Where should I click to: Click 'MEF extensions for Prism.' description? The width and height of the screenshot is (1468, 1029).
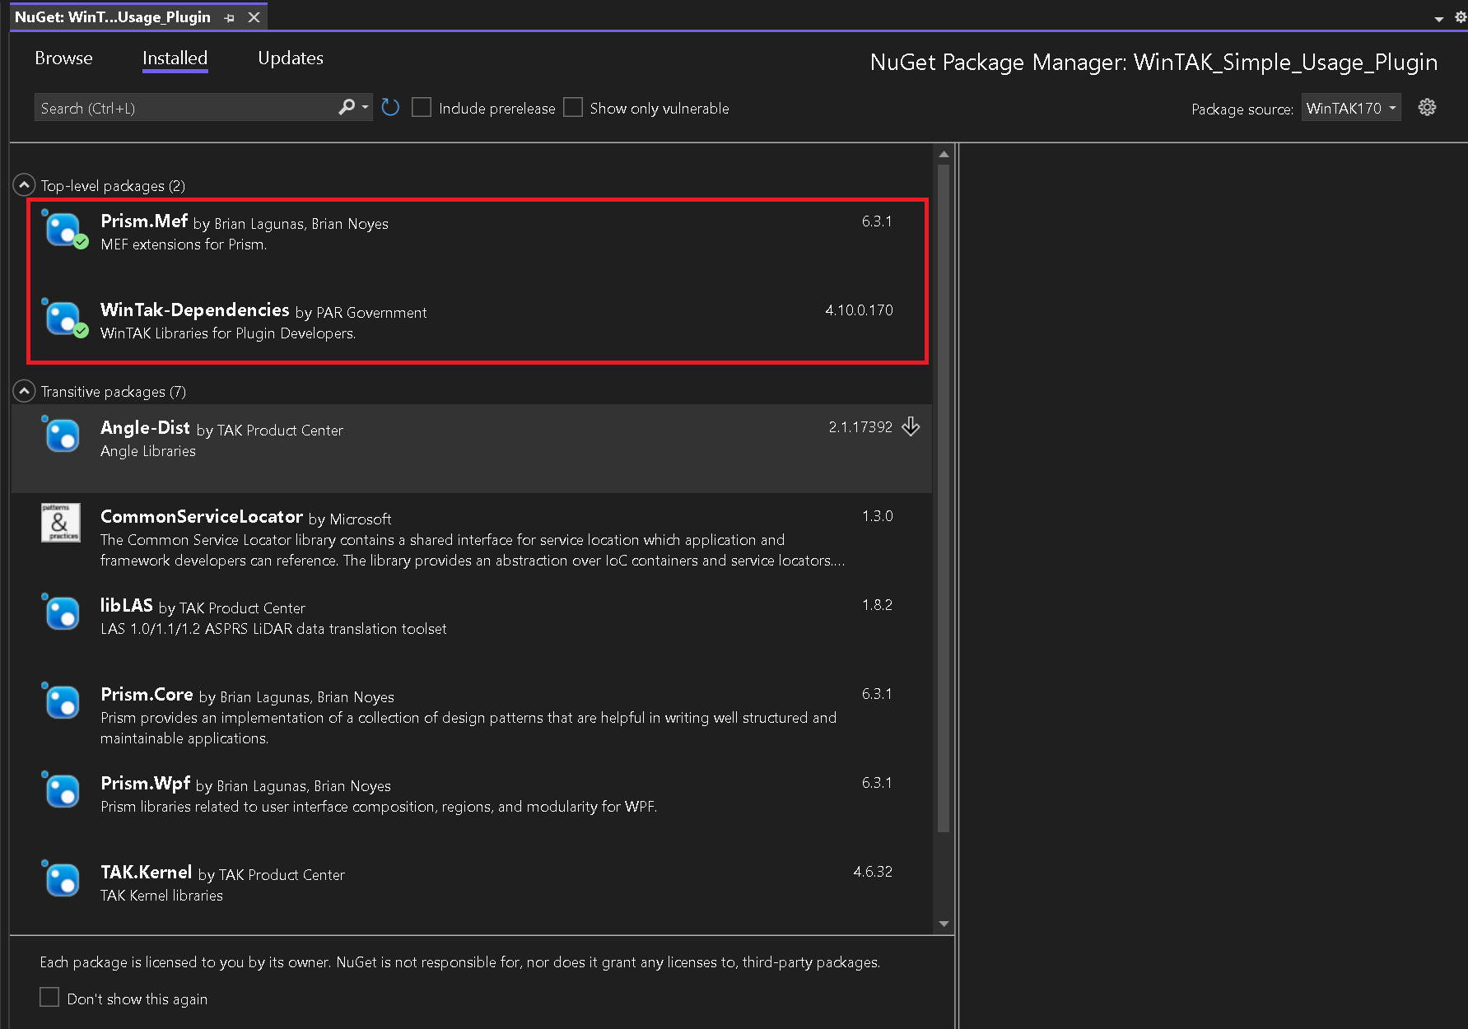coord(184,244)
